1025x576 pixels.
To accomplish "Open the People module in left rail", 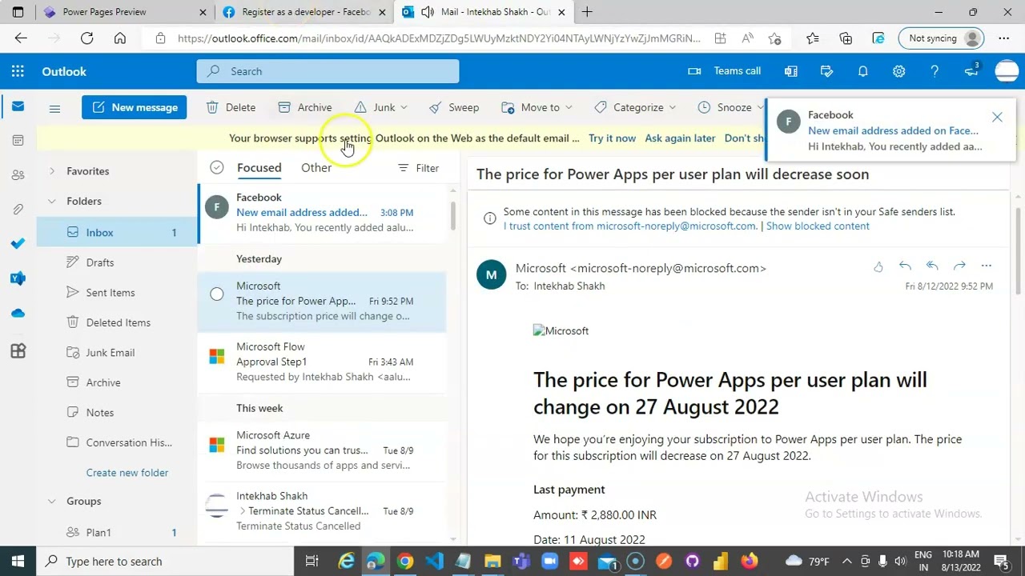I will pos(18,175).
